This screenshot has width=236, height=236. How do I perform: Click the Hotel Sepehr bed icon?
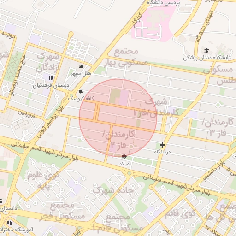81,66
